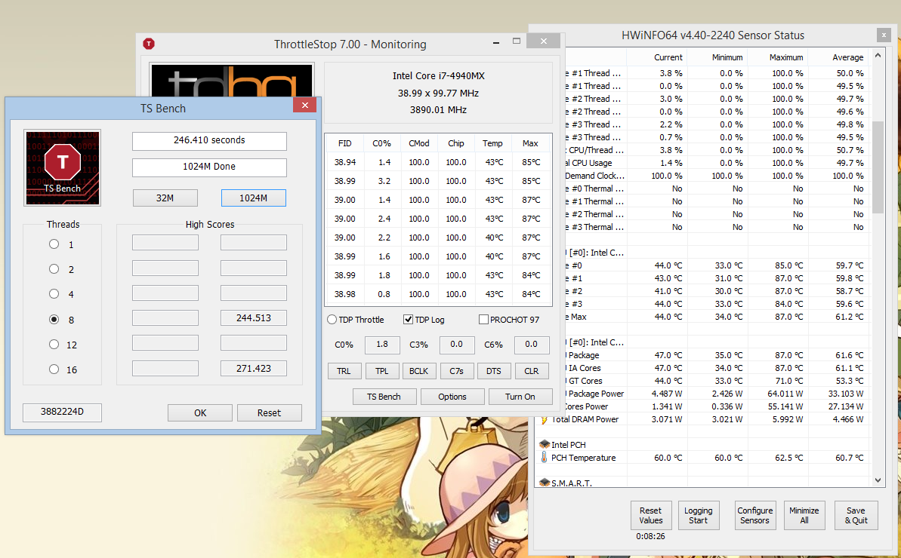Click the TS Bench logo image

[62, 167]
